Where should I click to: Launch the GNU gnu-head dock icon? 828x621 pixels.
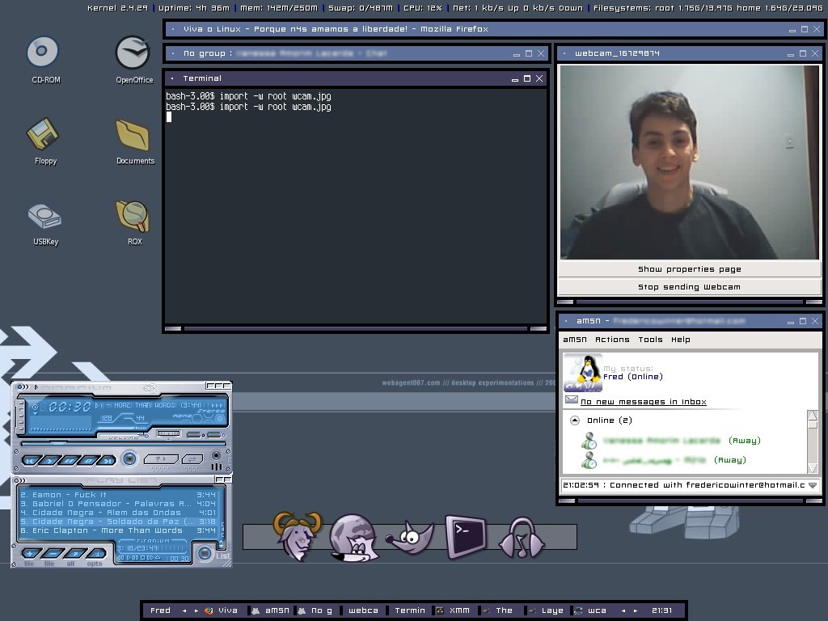coord(298,536)
